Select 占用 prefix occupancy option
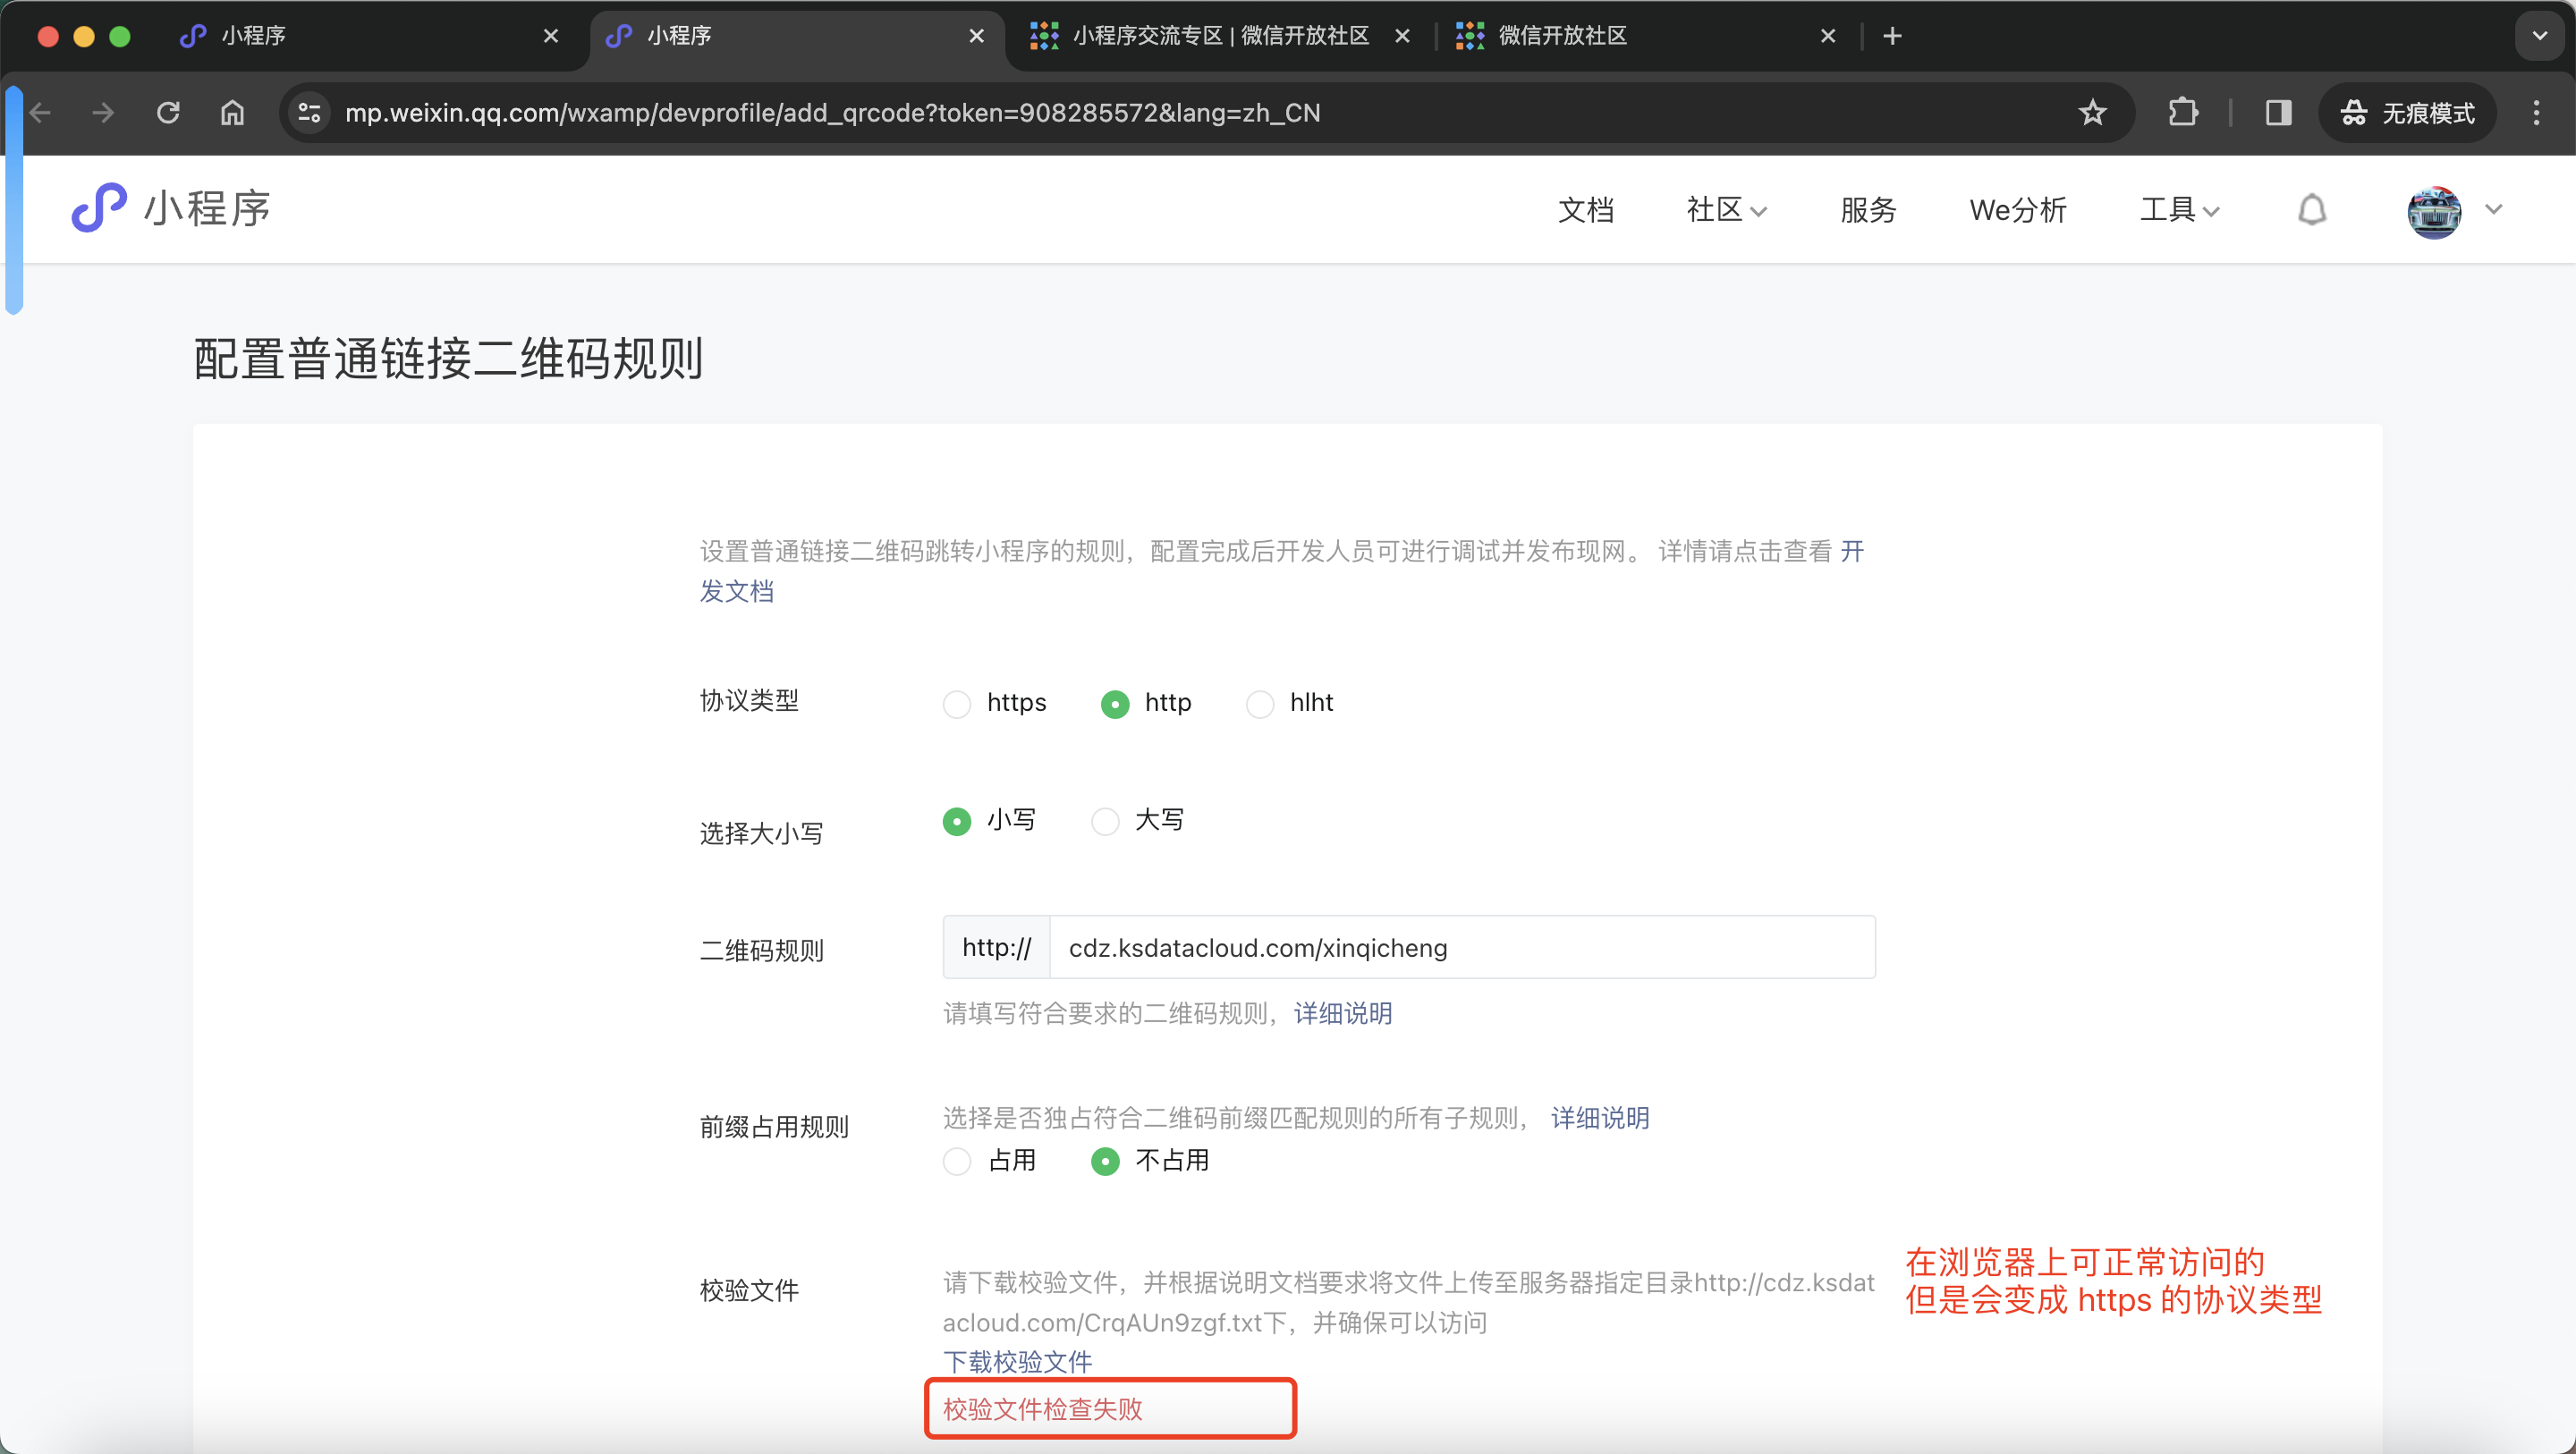This screenshot has height=1454, width=2576. tap(957, 1161)
